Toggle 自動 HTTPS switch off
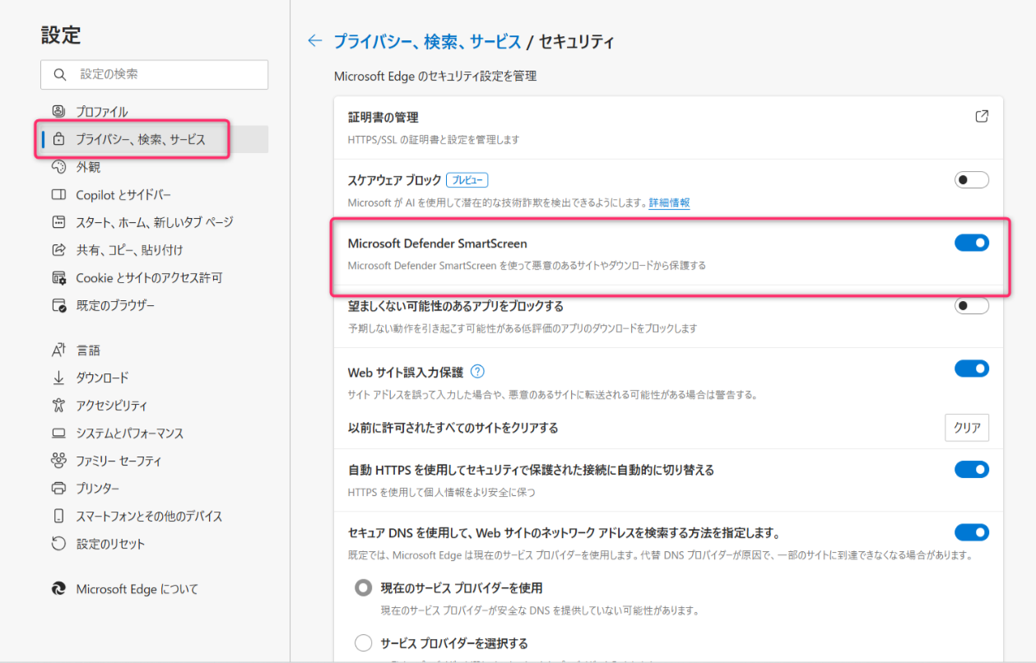The image size is (1036, 663). pyautogui.click(x=972, y=470)
